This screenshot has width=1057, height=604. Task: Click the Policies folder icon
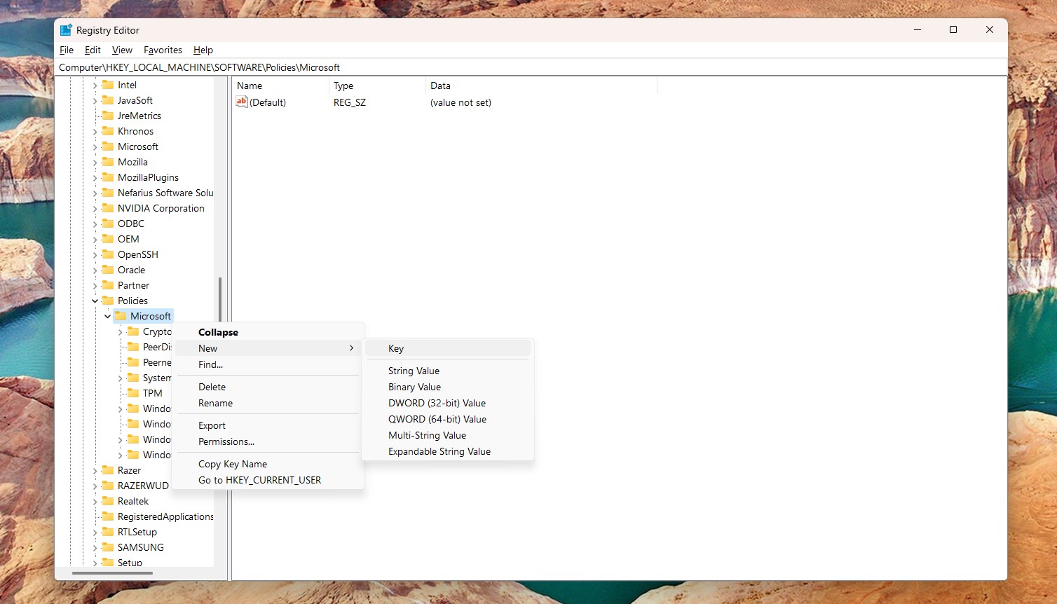pos(108,301)
